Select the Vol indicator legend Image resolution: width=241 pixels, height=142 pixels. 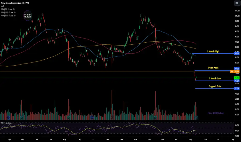click(x=2, y=6)
